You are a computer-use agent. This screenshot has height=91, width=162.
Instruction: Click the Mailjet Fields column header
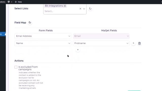coord(109,31)
